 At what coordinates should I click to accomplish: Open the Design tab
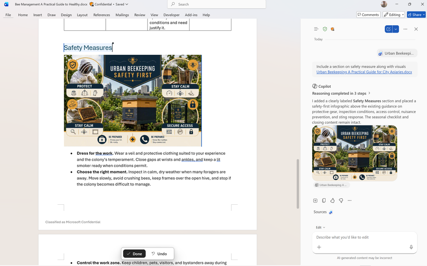66,15
